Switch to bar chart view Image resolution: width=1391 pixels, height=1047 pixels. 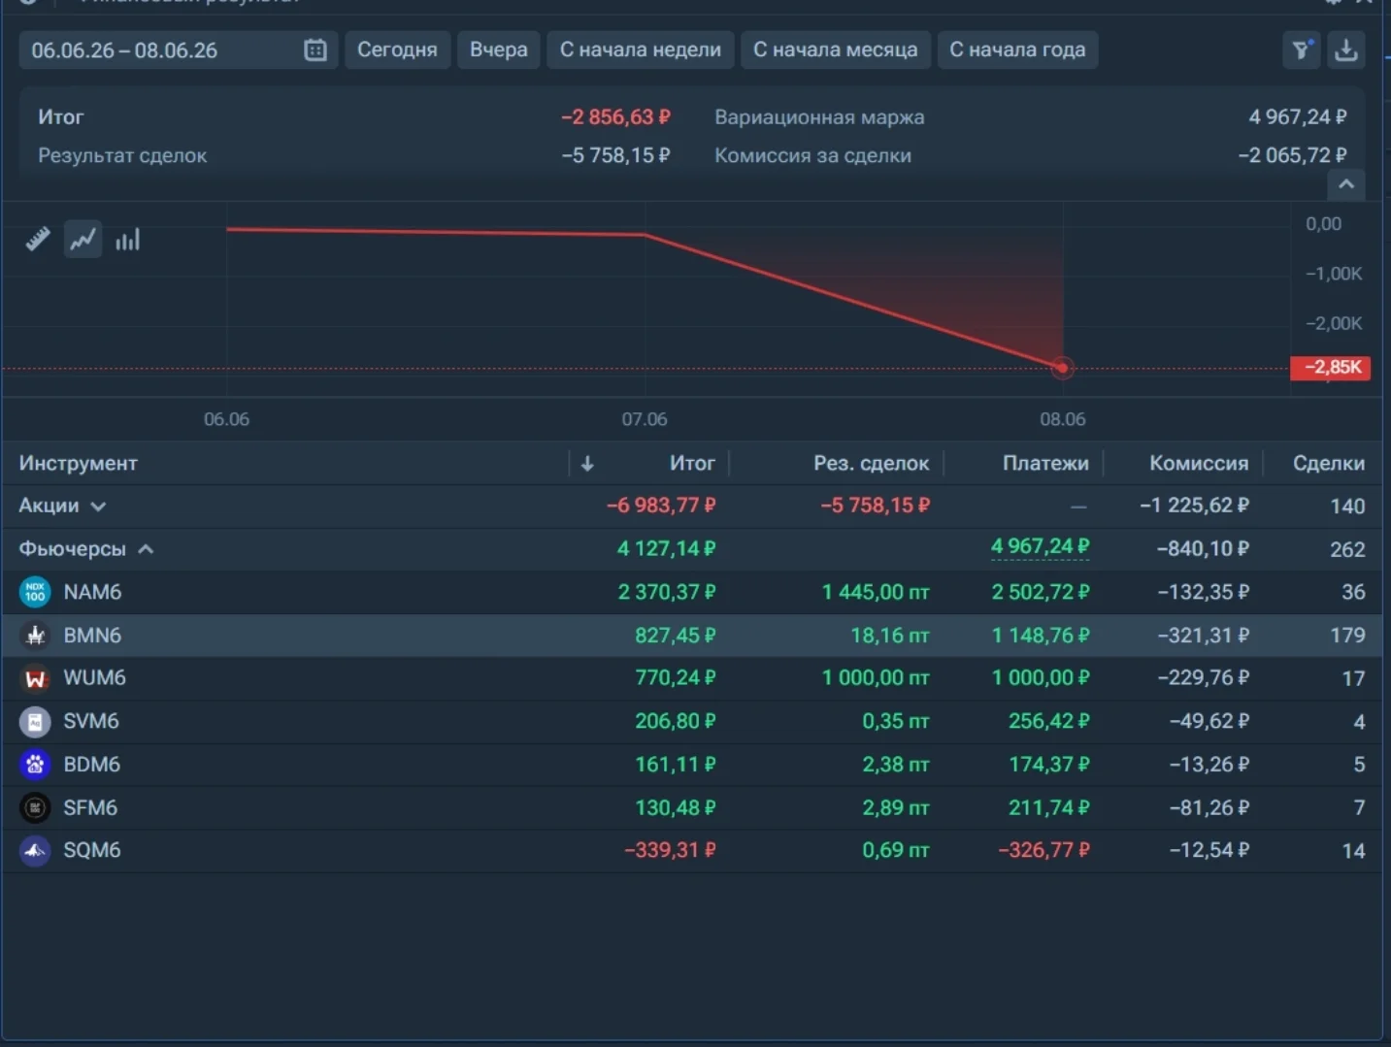coord(127,239)
